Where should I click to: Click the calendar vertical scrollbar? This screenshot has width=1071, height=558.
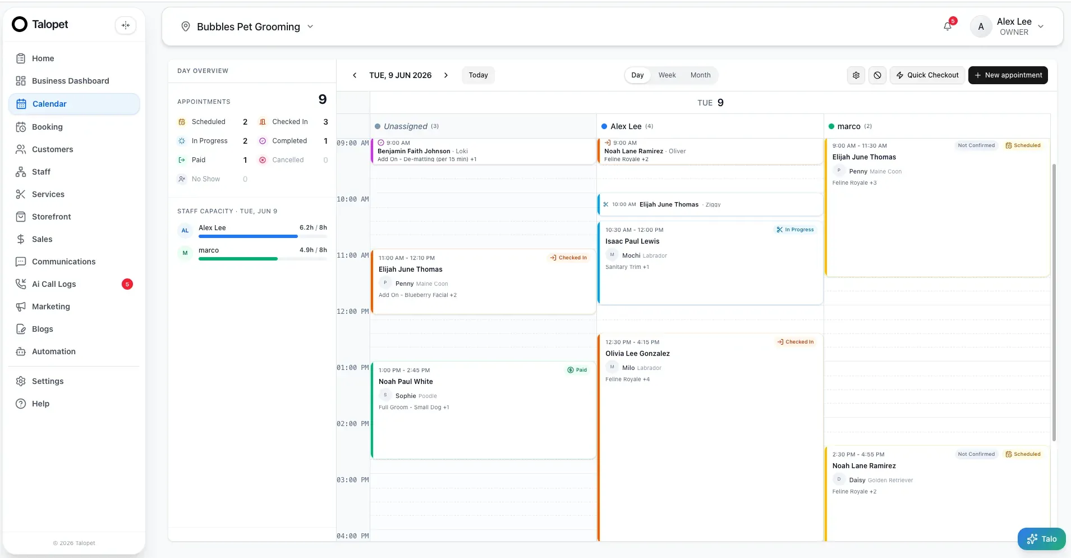tap(1054, 303)
